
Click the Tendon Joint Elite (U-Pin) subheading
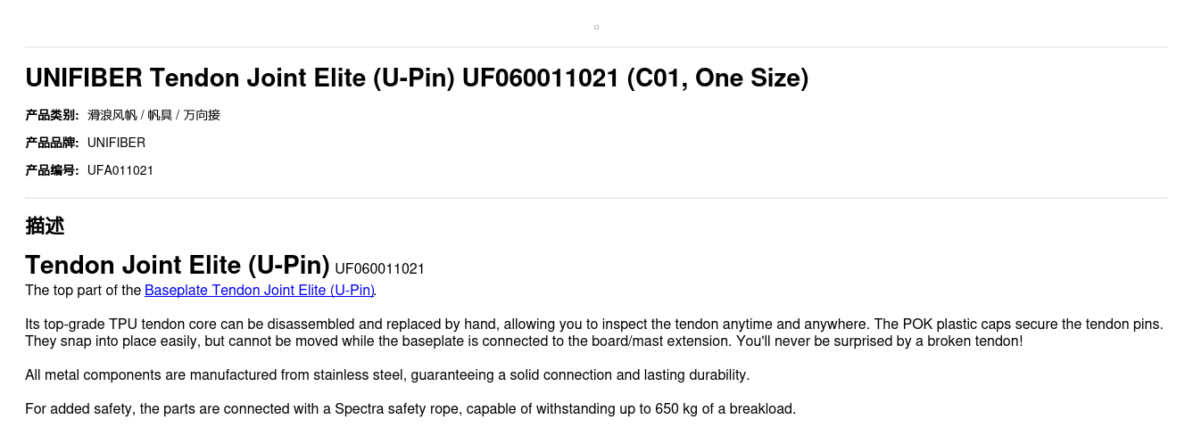click(x=178, y=266)
